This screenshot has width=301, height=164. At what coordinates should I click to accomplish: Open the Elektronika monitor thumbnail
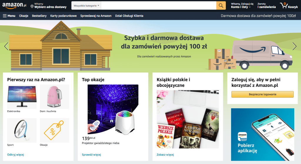pyautogui.click(x=22, y=97)
